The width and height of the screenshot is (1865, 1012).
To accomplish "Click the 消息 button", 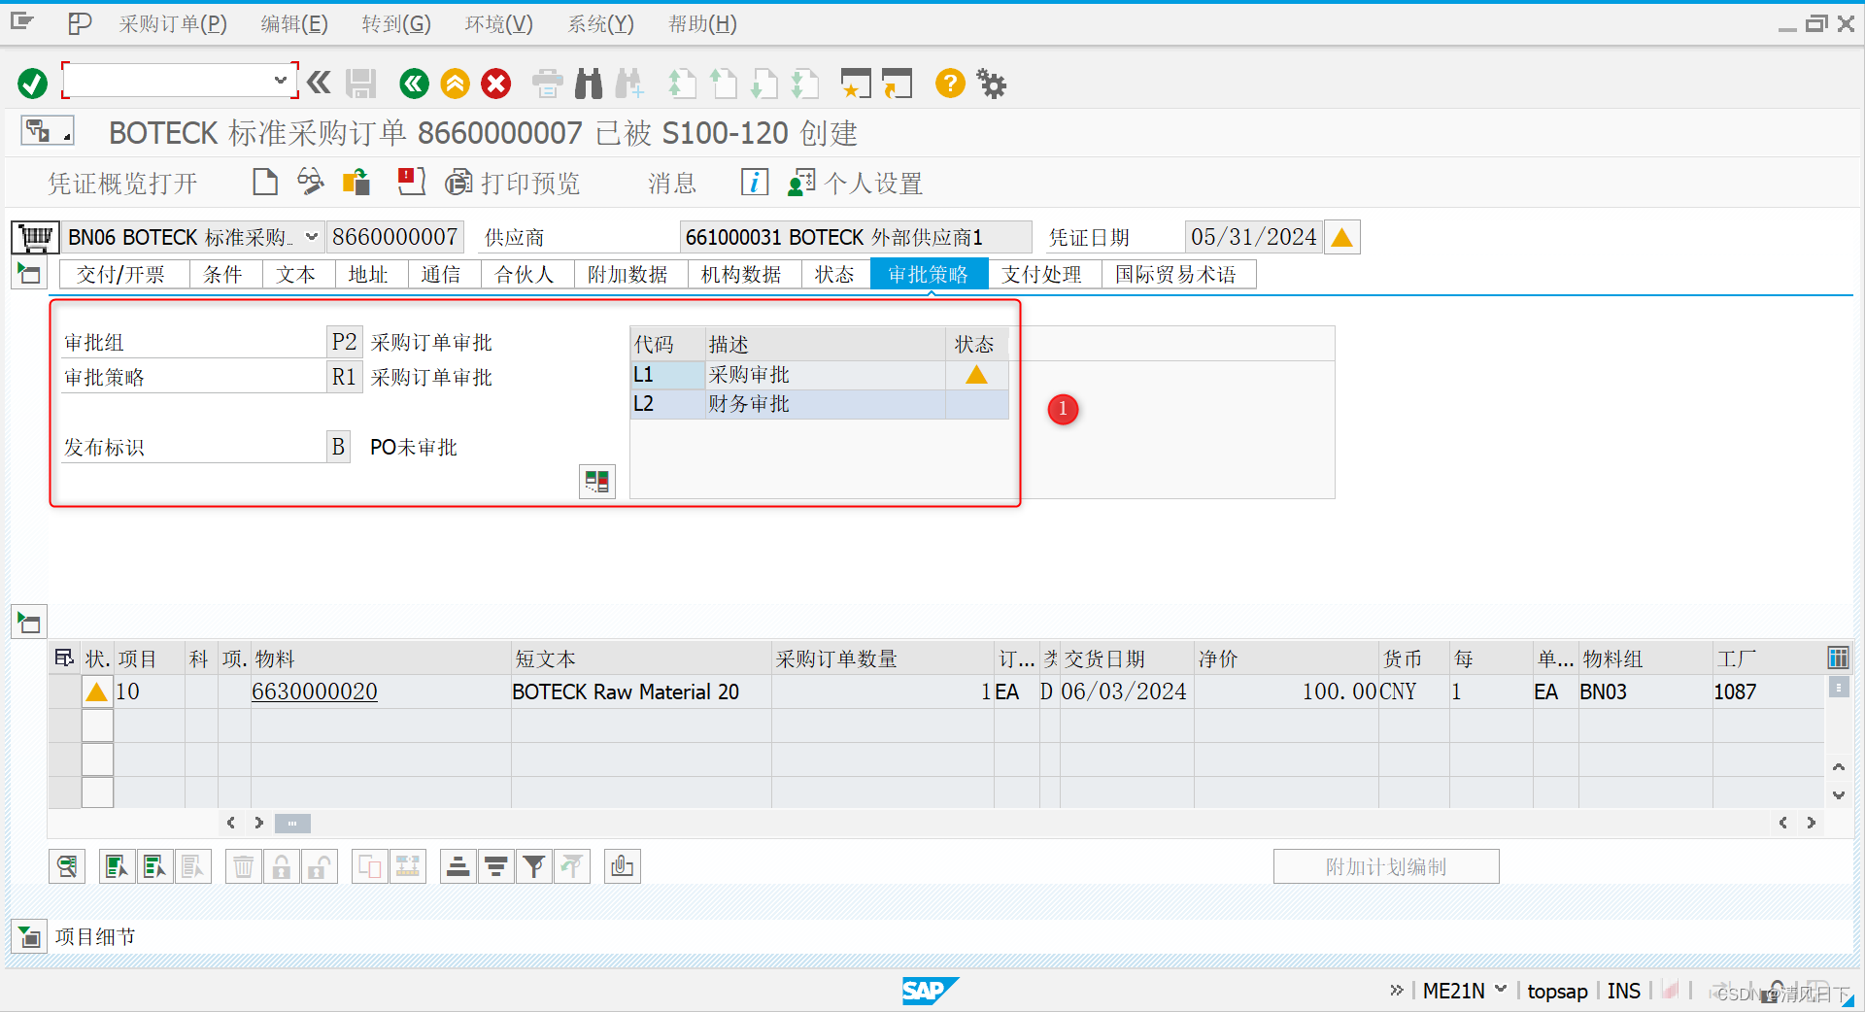I will (x=672, y=183).
